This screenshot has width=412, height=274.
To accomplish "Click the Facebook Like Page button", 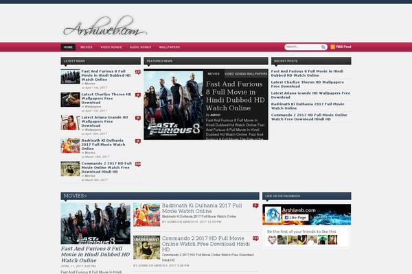I will tap(295, 217).
